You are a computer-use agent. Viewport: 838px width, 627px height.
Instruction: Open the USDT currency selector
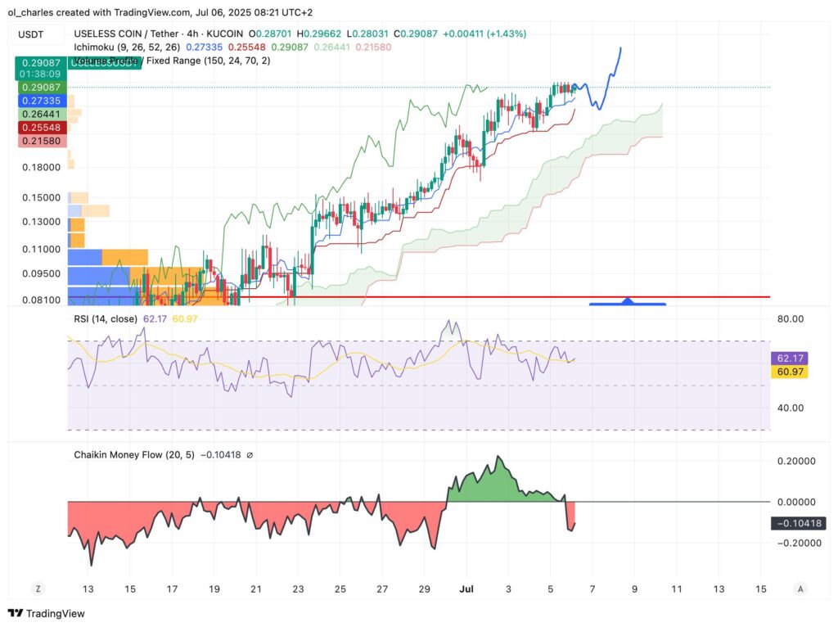31,34
